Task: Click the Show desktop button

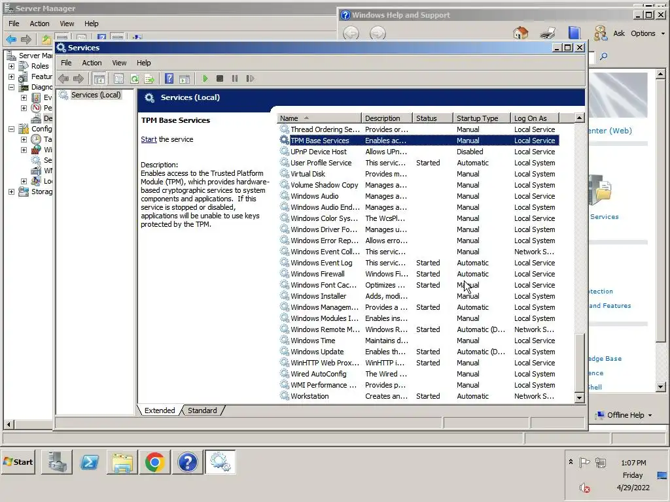Action: tap(662, 475)
